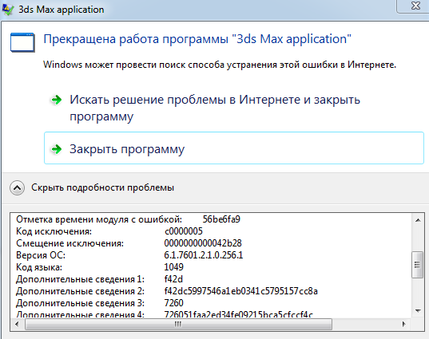Select additional info 1 value f42d
429x339 pixels.
point(173,279)
